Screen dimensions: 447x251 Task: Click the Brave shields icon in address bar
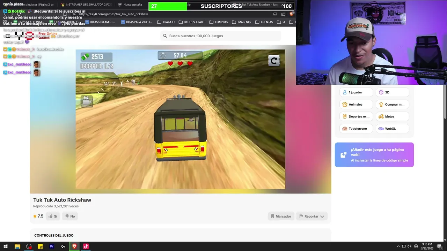[x=291, y=14]
